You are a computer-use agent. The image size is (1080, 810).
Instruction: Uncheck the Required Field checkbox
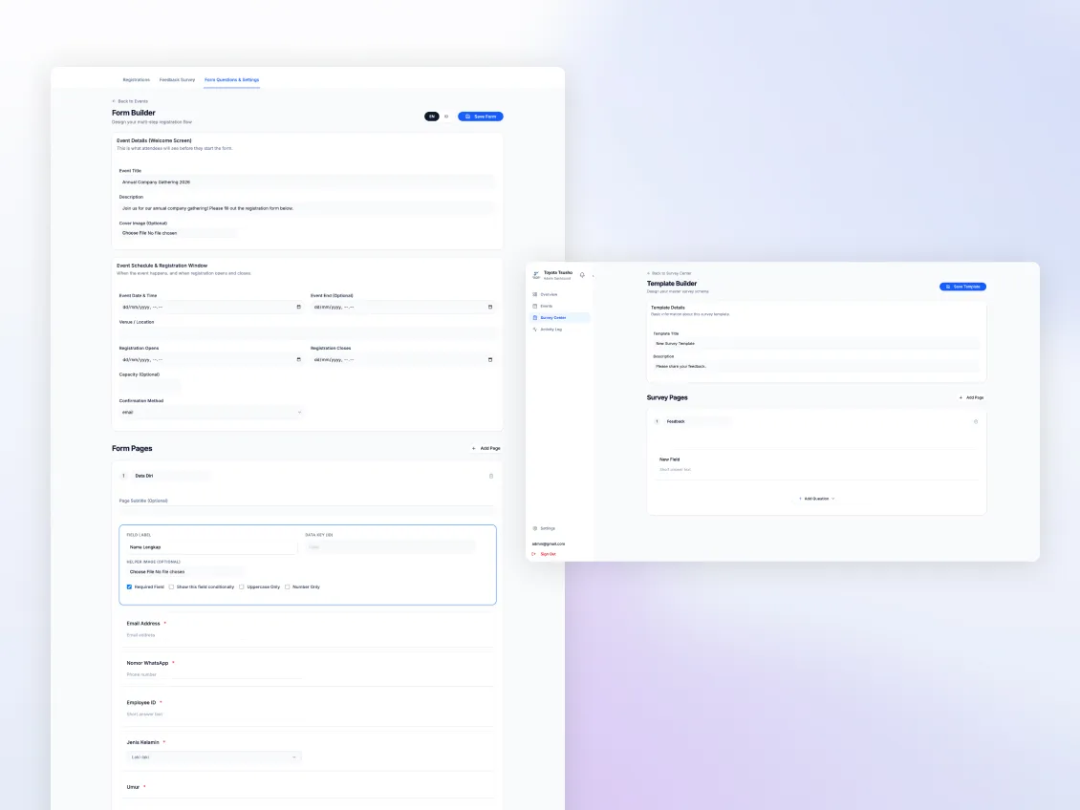129,587
